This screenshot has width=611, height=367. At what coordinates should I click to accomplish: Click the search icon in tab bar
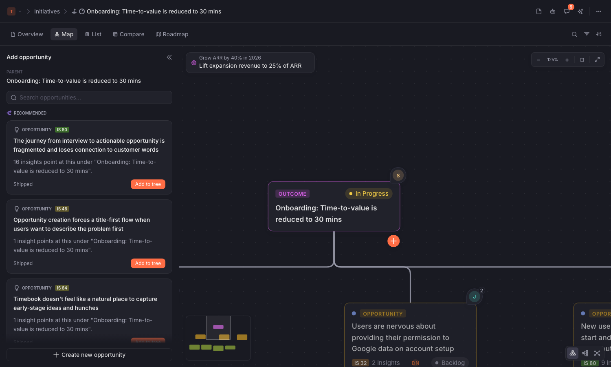[x=574, y=34]
